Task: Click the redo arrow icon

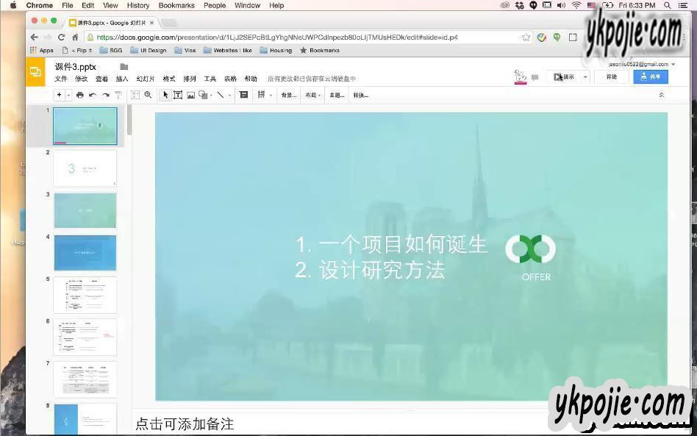Action: point(105,95)
